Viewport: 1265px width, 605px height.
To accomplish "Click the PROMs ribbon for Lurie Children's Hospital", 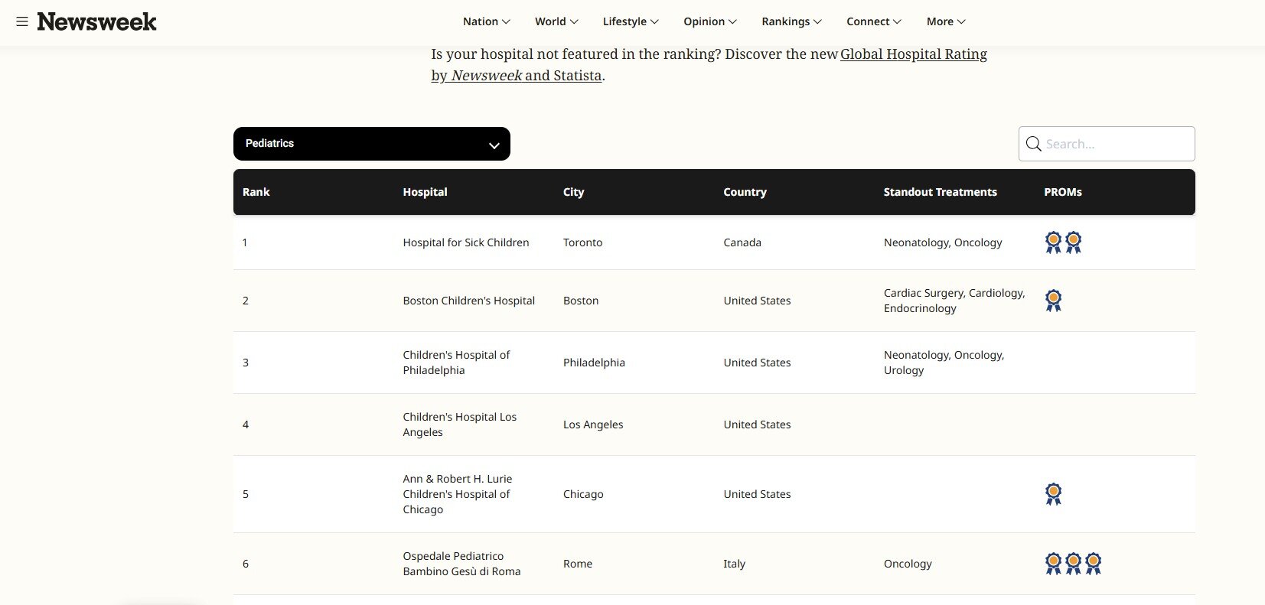I will 1053,494.
